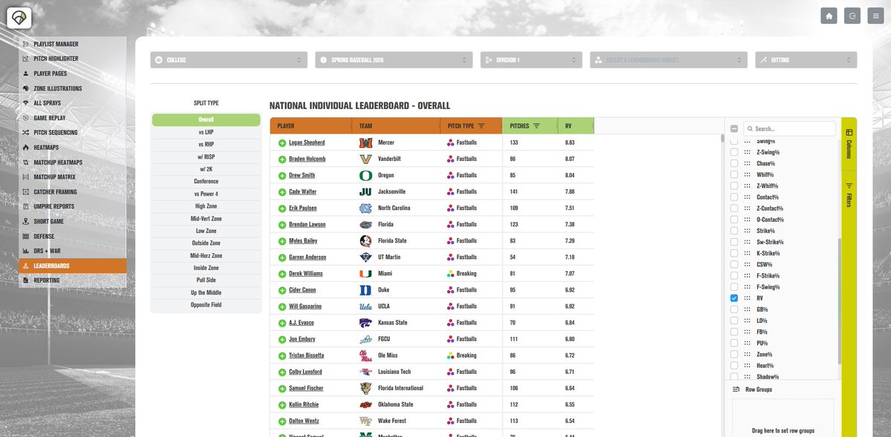
Task: Check the Chase% column checkbox
Action: pos(734,163)
